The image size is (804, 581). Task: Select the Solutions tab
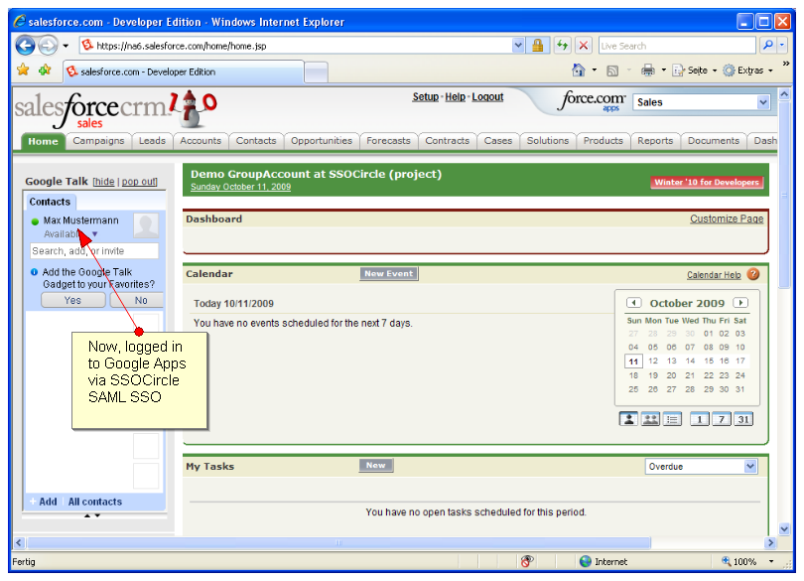click(548, 141)
